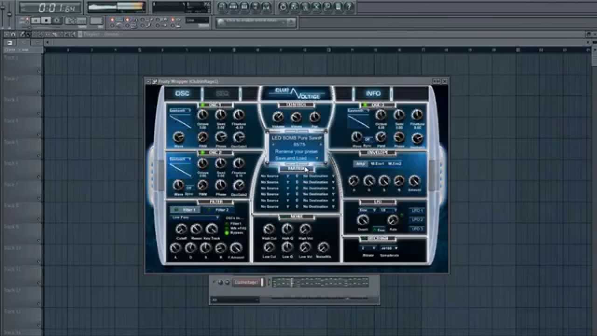
Task: Click the OSC 1 Wave knob
Action: 178,137
